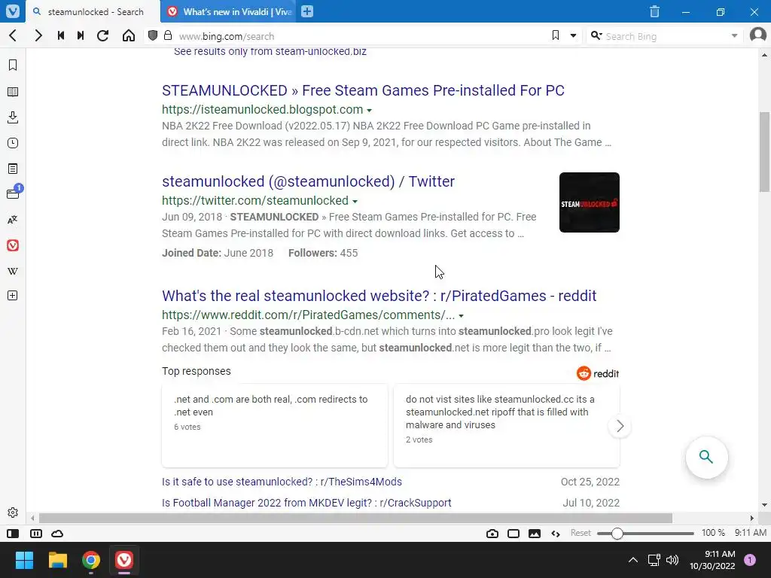Screen dimensions: 771x578
Task: Open the Vivaldi menu logo button
Action: point(13,11)
